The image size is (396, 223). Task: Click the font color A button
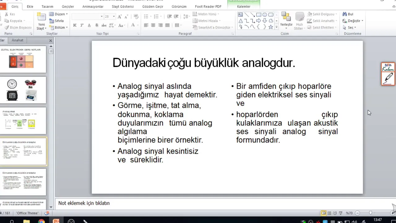133,25
